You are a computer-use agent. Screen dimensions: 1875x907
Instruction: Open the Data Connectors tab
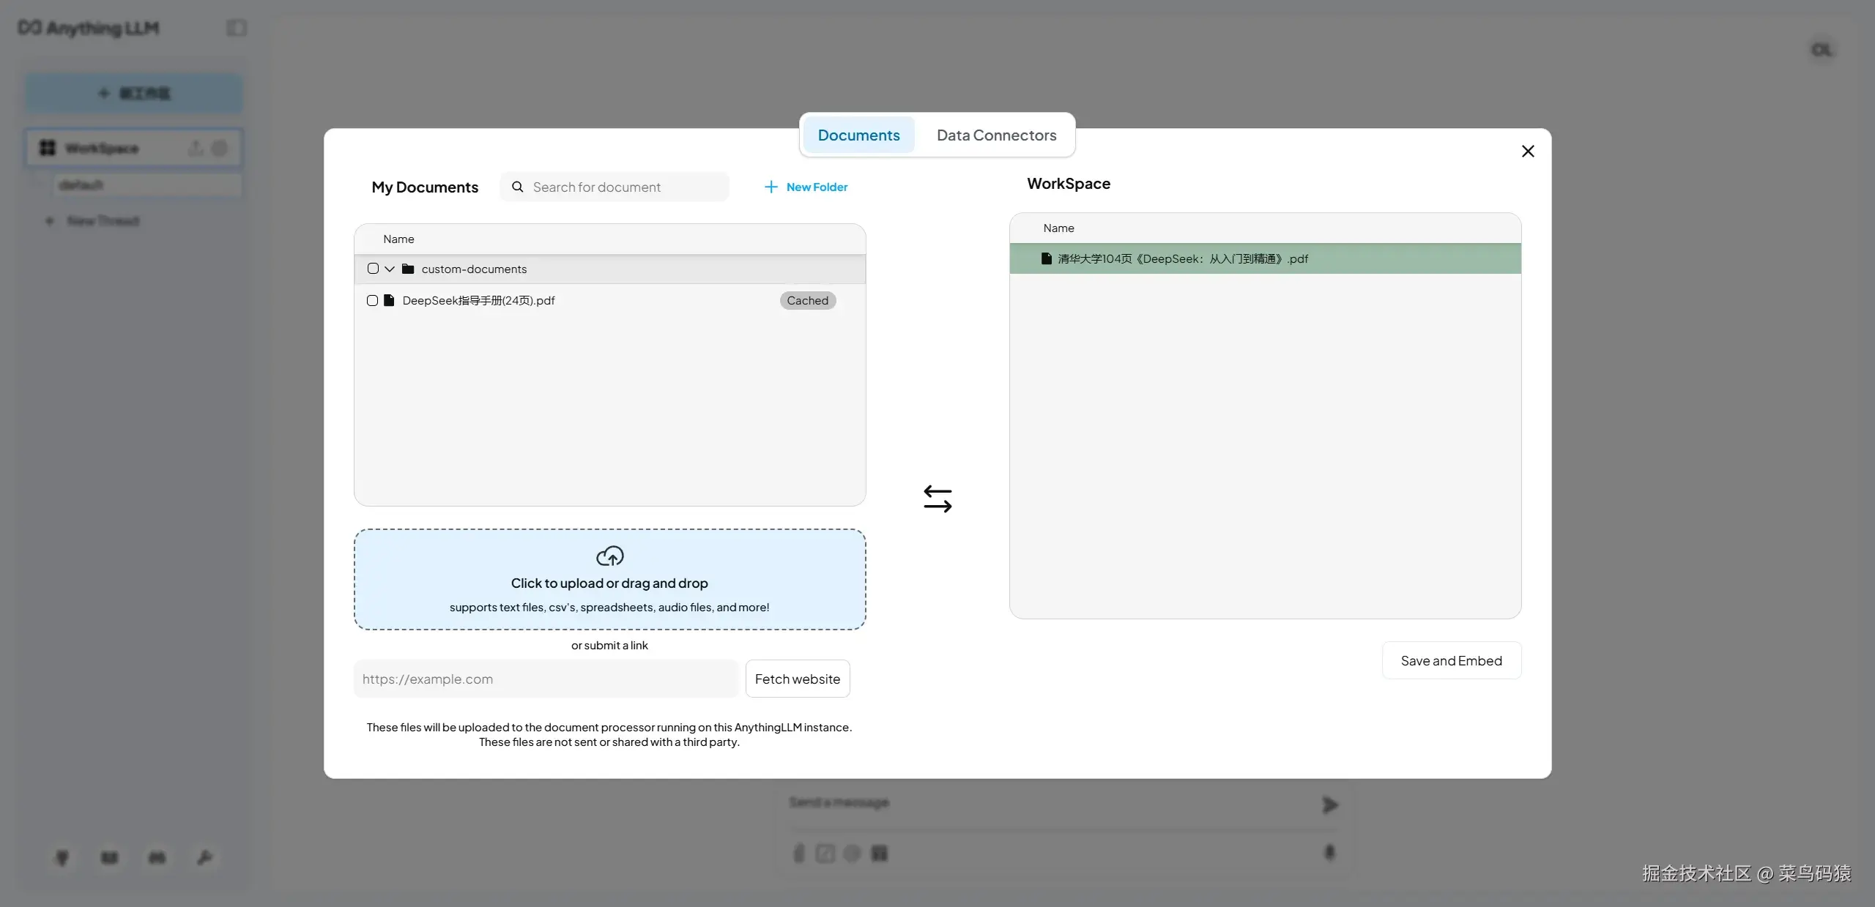point(996,135)
